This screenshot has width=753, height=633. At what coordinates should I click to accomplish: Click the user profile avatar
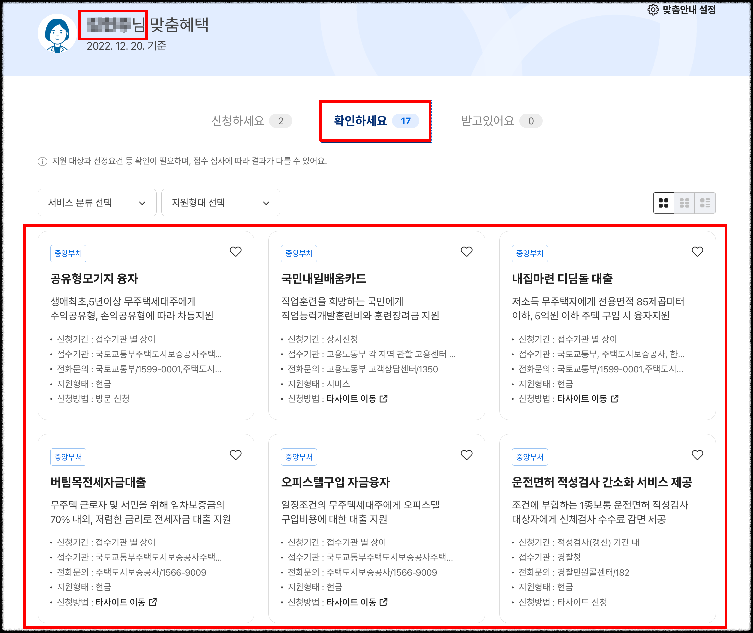tap(57, 33)
